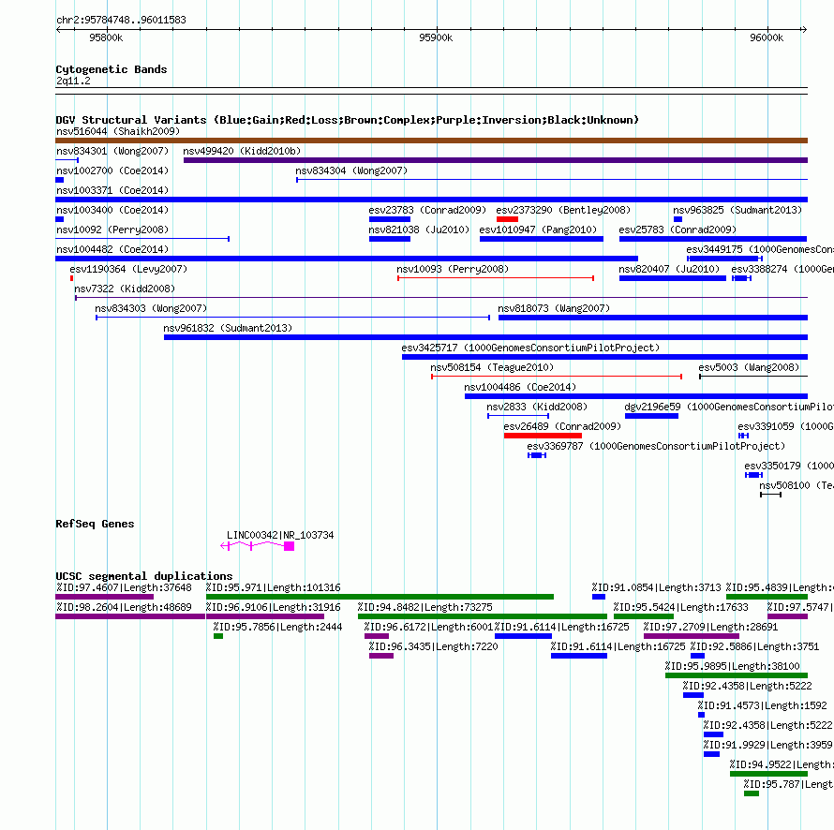Click %ID:95.7856 Length:2444 label
Screen dimensions: 834x830
[x=277, y=627]
